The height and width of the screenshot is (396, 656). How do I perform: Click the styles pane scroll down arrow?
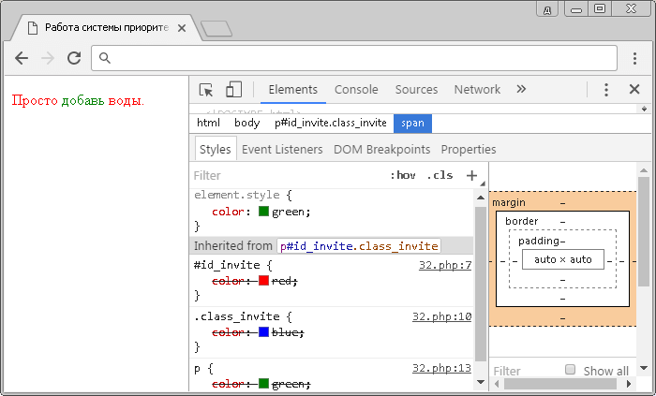(481, 382)
